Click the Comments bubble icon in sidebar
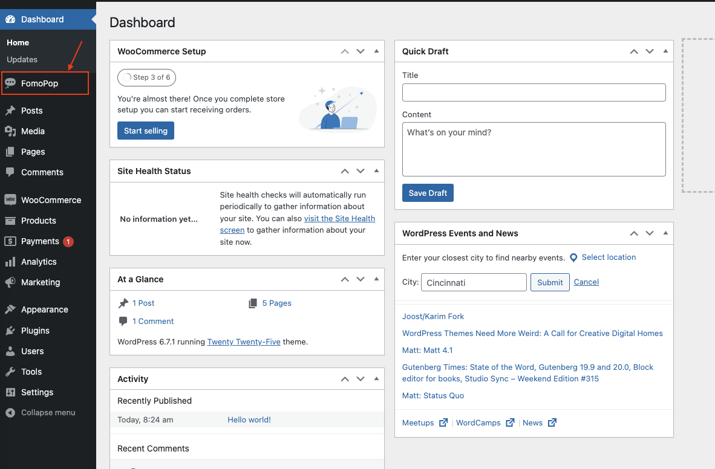Screen dimensions: 715x469 tap(10, 172)
